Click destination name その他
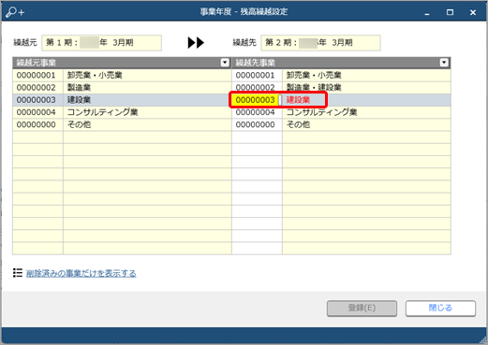The height and width of the screenshot is (345, 488). [298, 124]
